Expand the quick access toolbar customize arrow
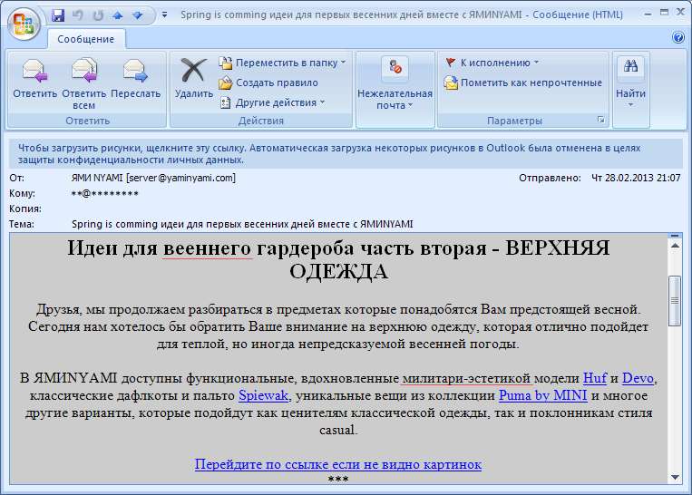 click(x=165, y=15)
